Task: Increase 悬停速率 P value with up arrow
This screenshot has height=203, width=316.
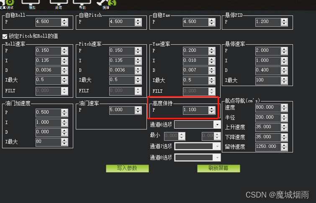Action: (284, 49)
